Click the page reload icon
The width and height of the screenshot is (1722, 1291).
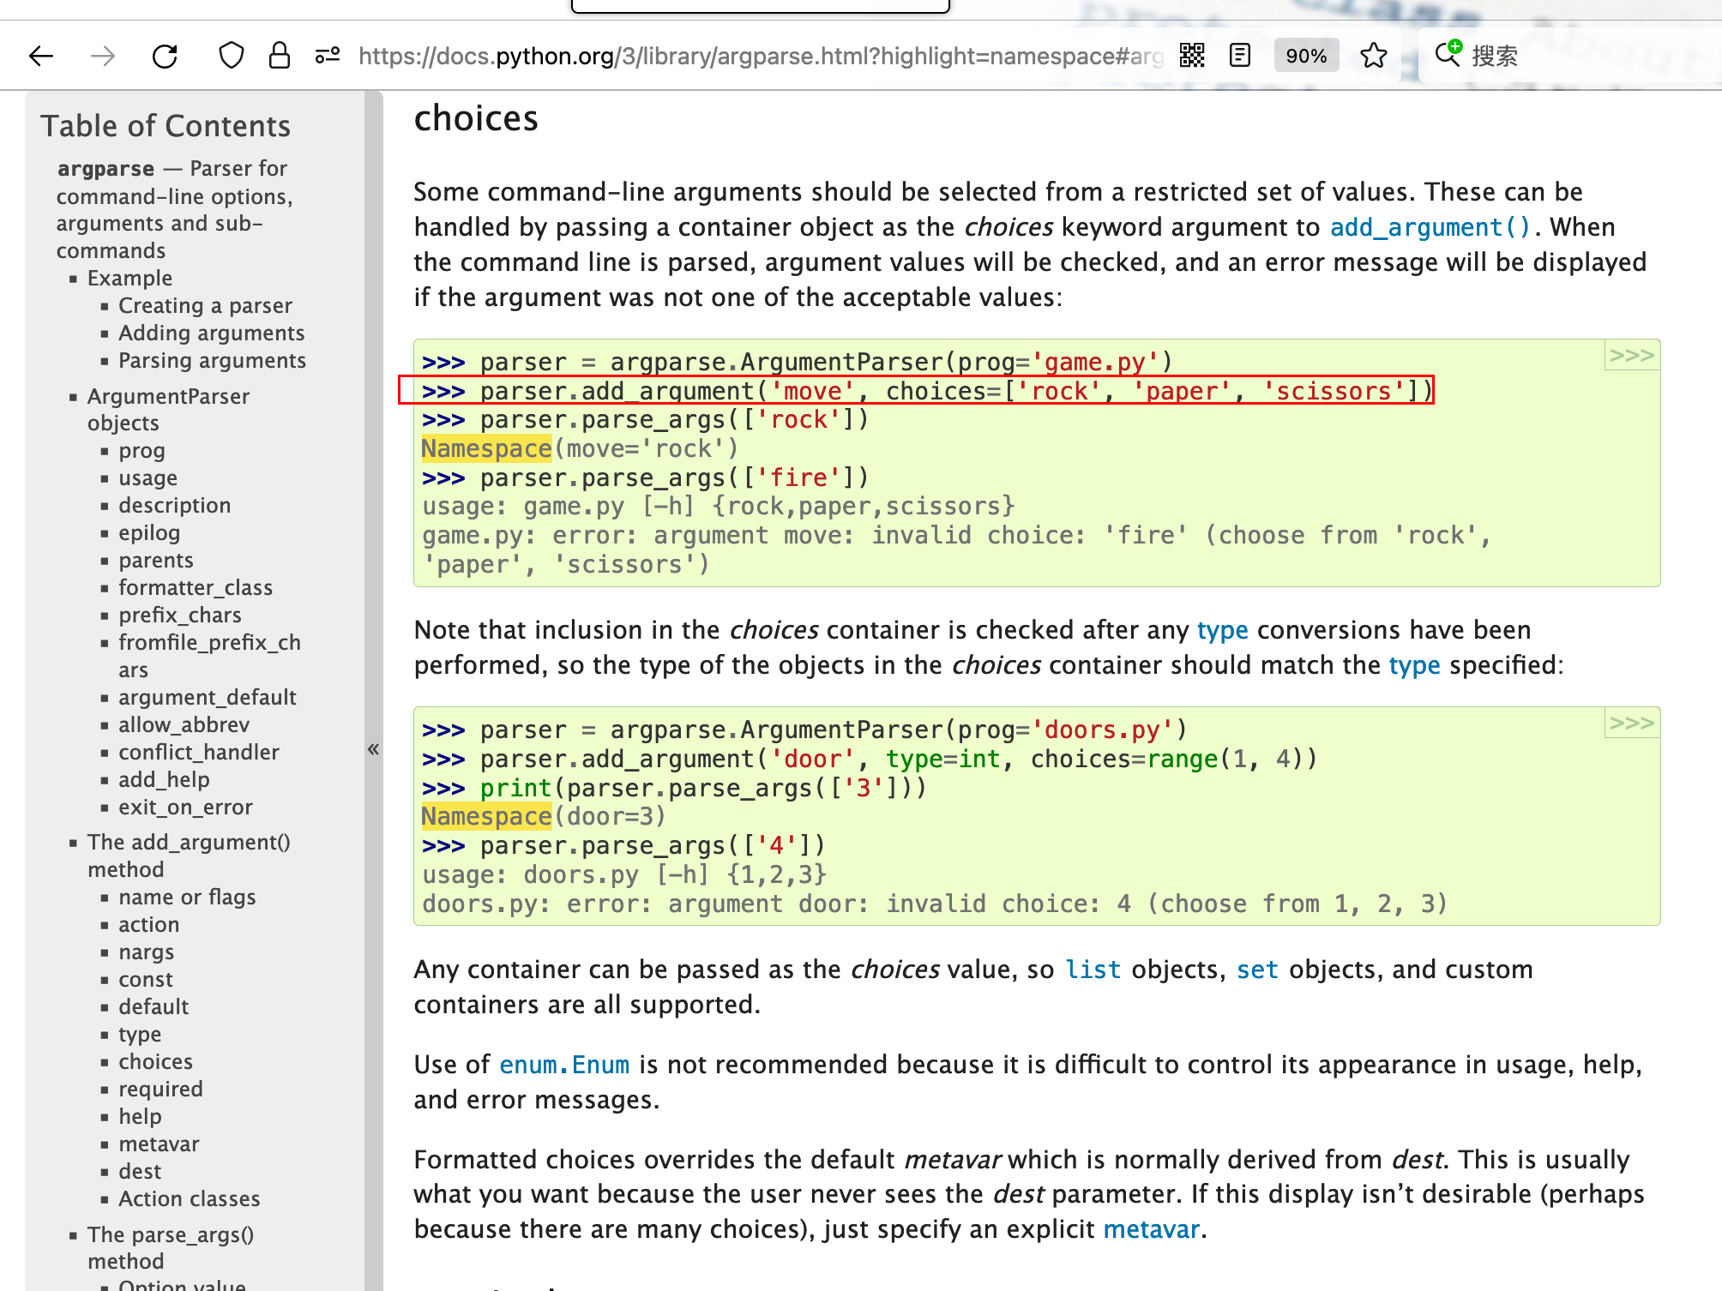click(163, 56)
